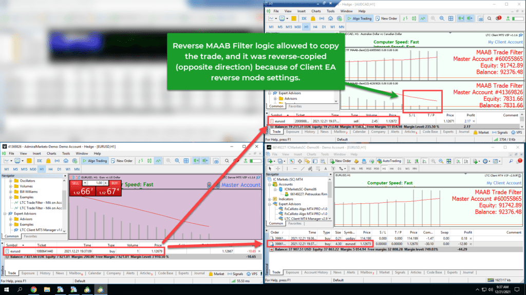The image size is (526, 295).
Task: Open File Explorer from Windows taskbar
Action: pyautogui.click(x=47, y=290)
